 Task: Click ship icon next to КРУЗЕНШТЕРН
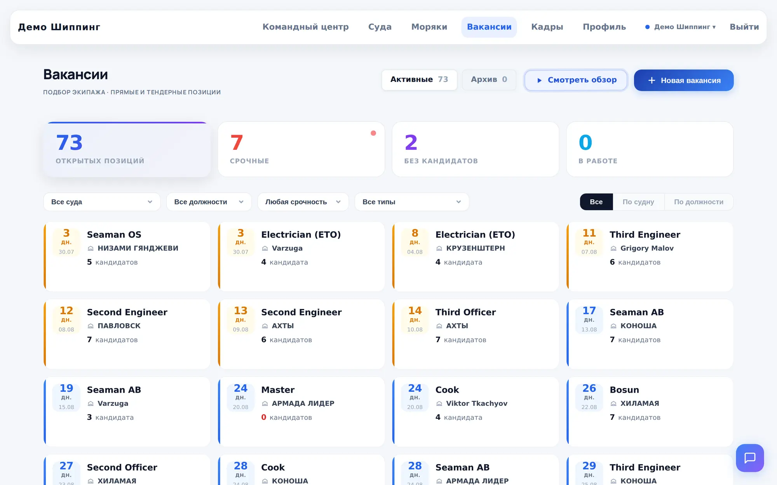pyautogui.click(x=439, y=248)
